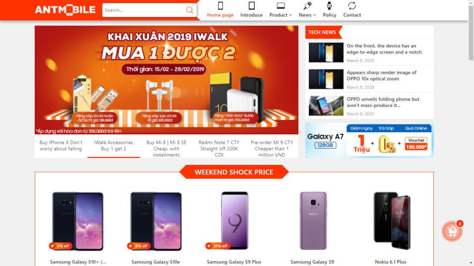Open the floating shopping cart icon
Image resolution: width=474 pixels, height=266 pixels.
click(x=452, y=232)
